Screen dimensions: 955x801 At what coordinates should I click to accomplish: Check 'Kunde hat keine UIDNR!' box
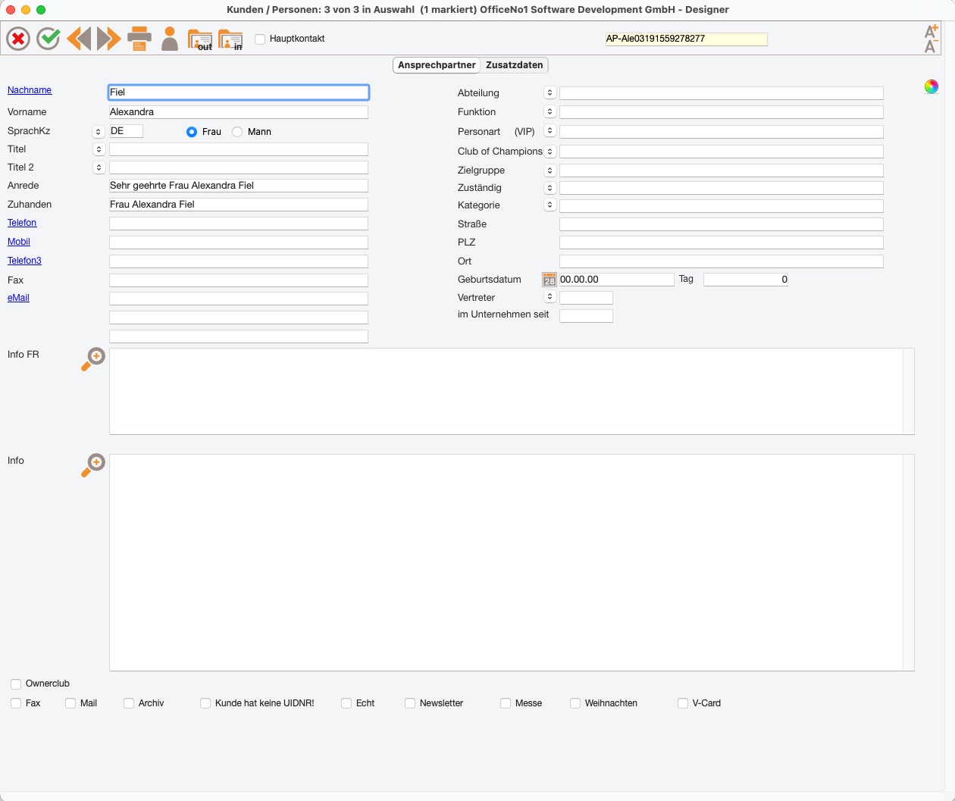(x=205, y=703)
